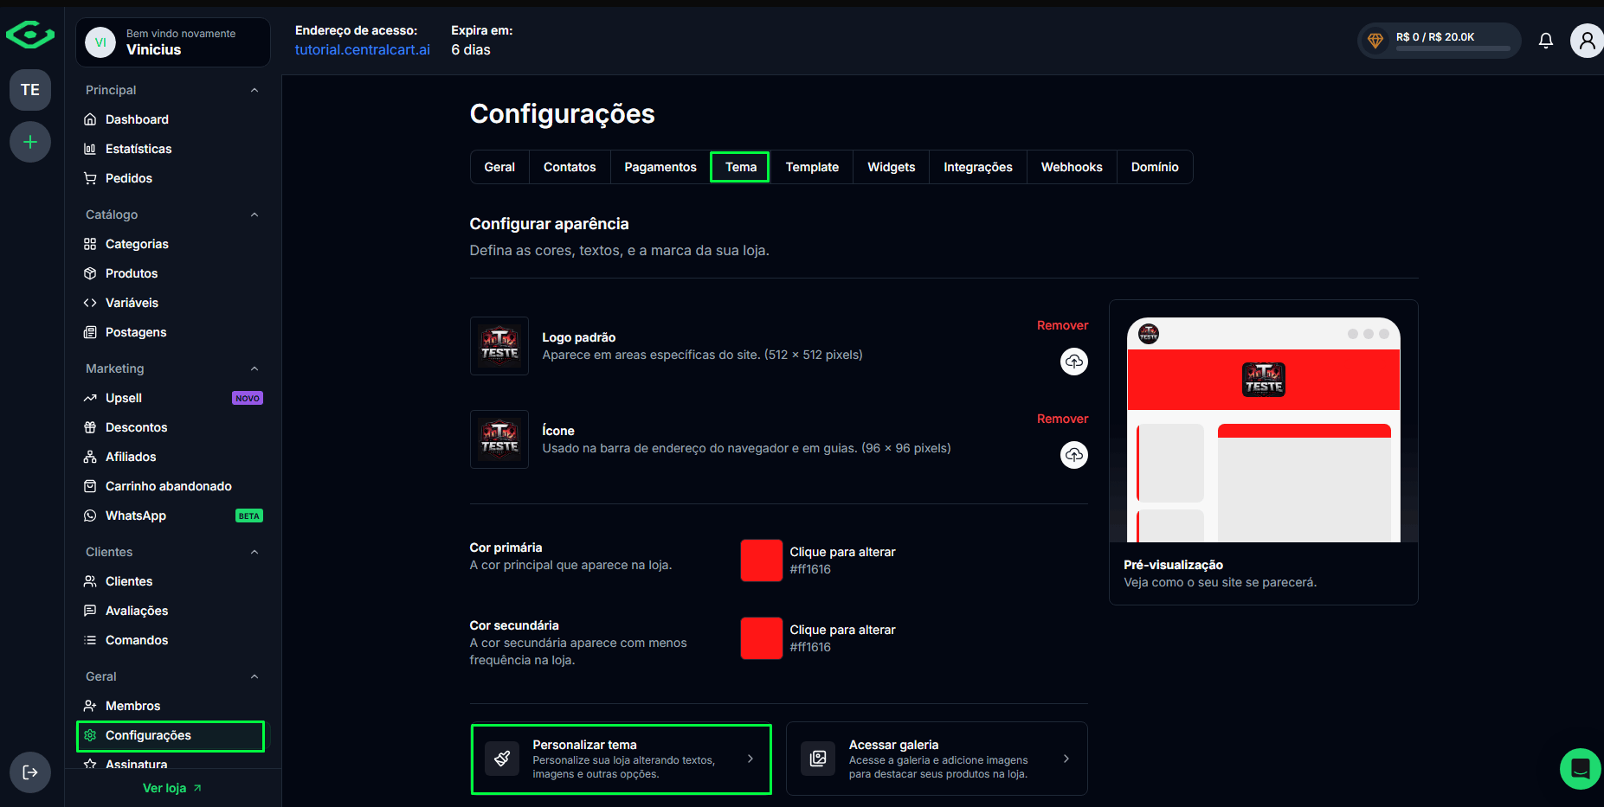Screen dimensions: 1604x807
Task: Click the Variáveis code brackets icon
Action: click(90, 303)
